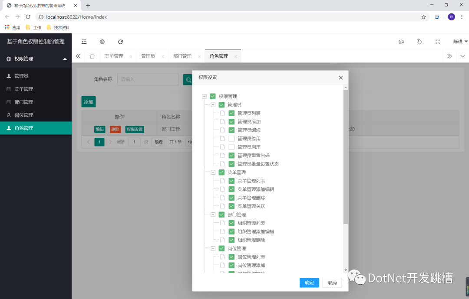Click the 取消 dialog button
Screen dimensions: 469x299
(x=332, y=283)
